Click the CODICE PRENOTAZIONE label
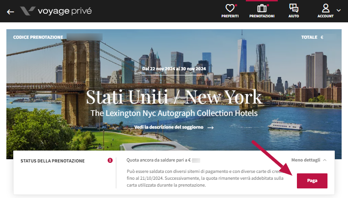This screenshot has width=348, height=198. coord(38,37)
